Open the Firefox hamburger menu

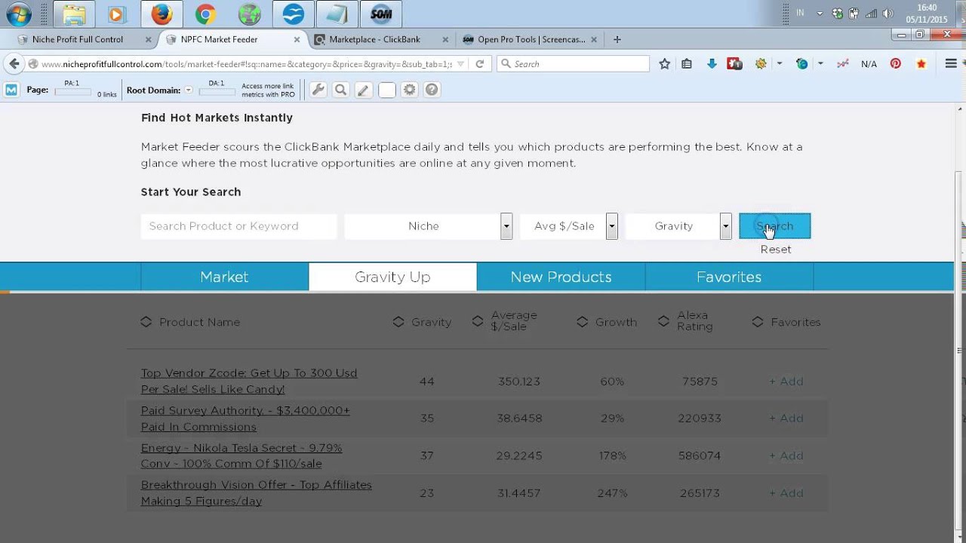[951, 64]
